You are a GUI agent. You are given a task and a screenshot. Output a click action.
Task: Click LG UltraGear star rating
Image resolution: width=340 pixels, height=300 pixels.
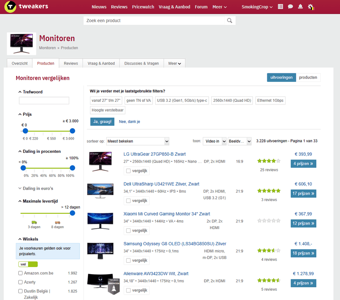(x=269, y=161)
